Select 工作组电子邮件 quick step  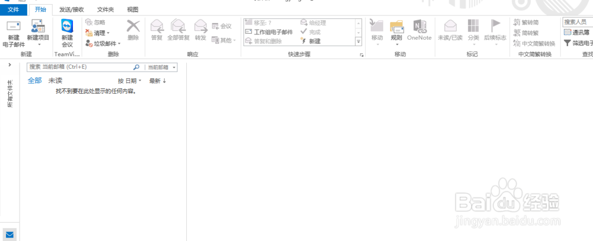point(269,32)
